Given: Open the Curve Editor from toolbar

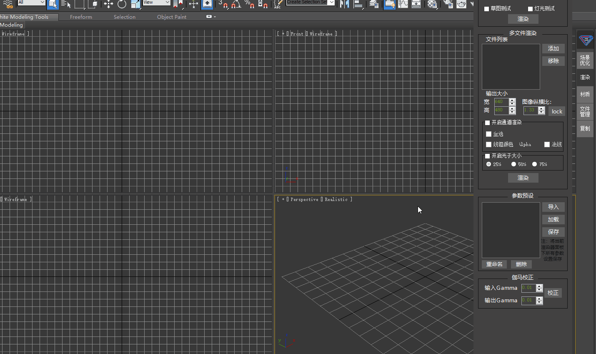Looking at the screenshot, I should point(403,4).
